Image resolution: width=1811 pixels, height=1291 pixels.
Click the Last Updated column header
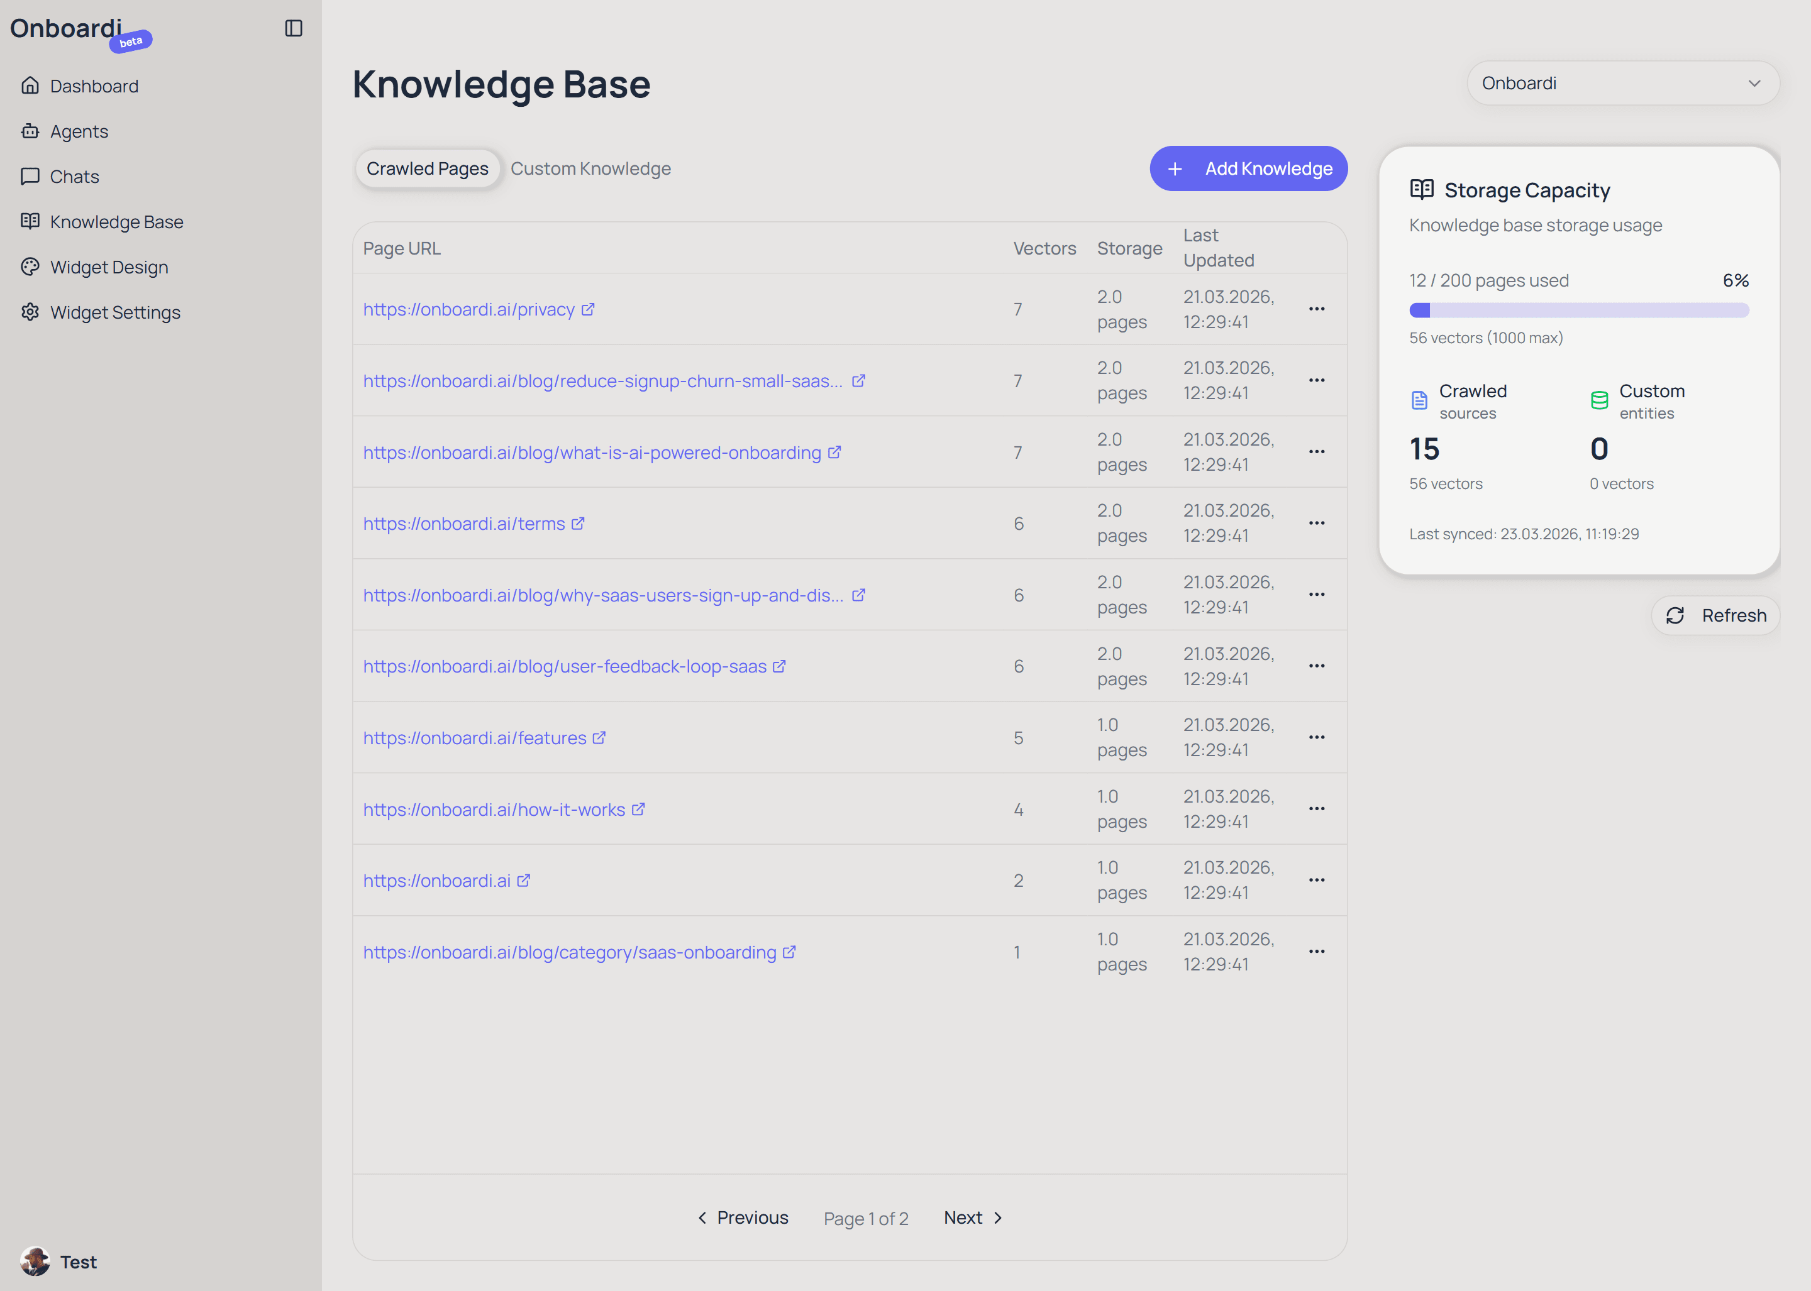(x=1219, y=248)
